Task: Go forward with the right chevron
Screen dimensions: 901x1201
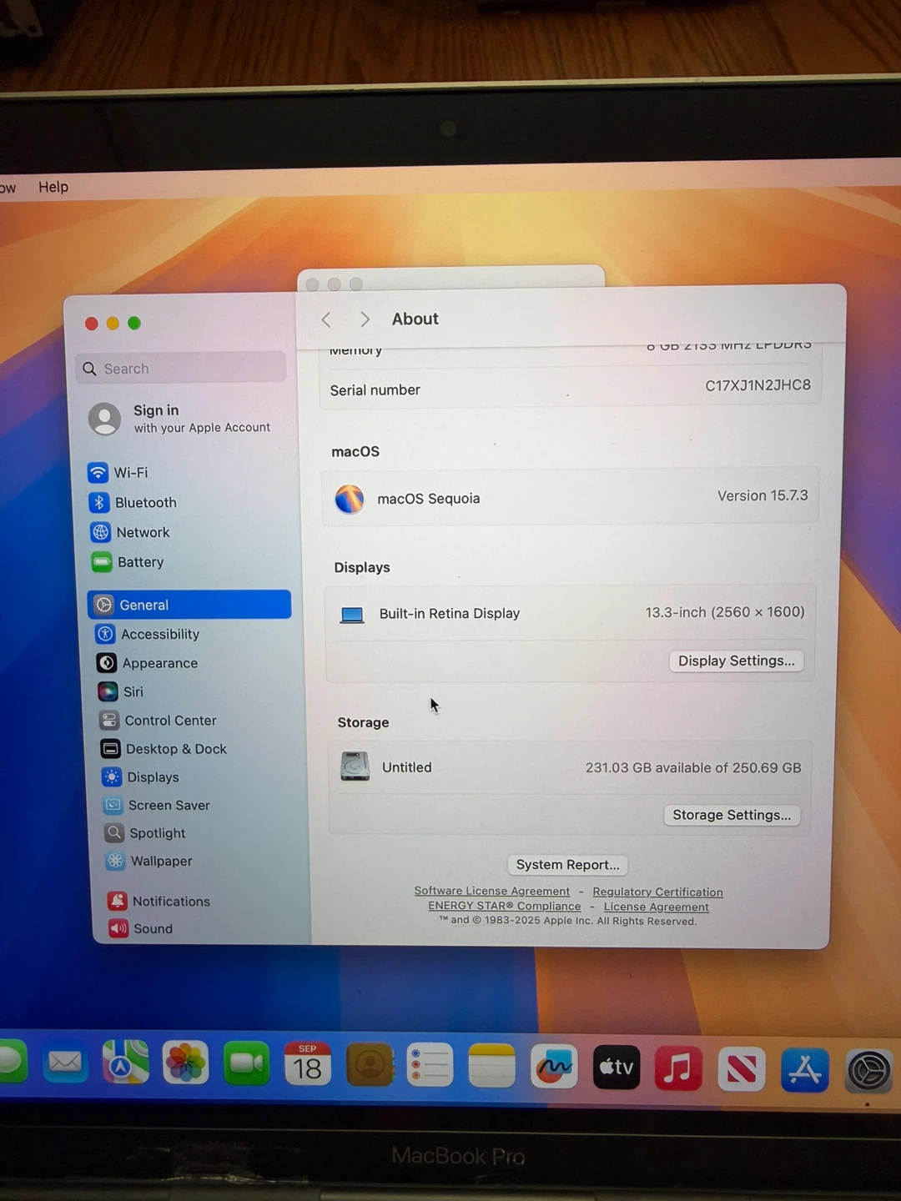Action: coord(365,319)
